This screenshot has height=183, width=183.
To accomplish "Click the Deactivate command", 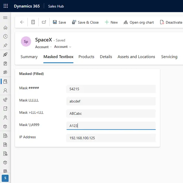I will [171, 22].
